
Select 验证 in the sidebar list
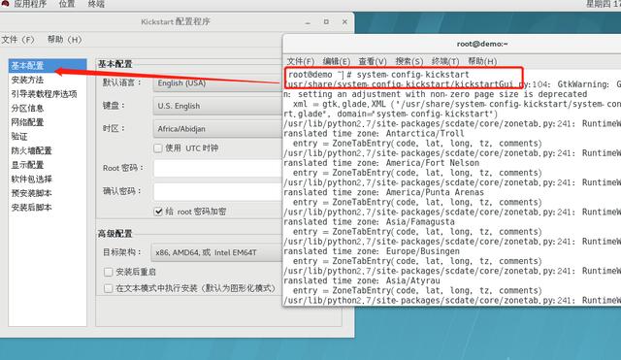coord(48,137)
